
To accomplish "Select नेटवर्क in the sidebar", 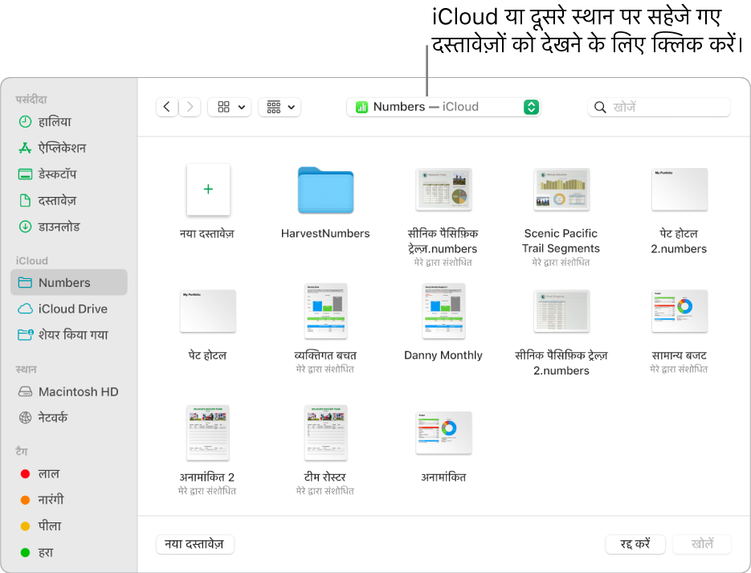I will coord(43,417).
